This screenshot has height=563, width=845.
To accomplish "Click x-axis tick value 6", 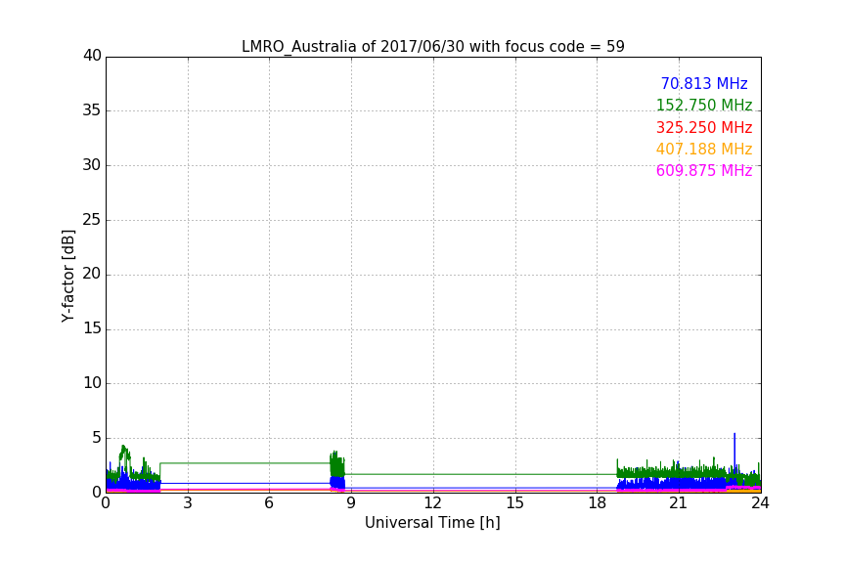I will (x=269, y=503).
